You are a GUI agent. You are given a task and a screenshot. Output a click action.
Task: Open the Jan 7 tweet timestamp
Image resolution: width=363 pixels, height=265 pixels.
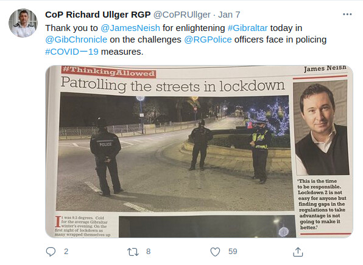pyautogui.click(x=229, y=15)
